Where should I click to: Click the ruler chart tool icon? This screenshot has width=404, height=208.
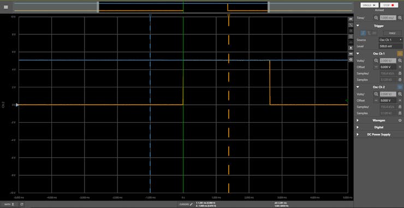point(350,54)
